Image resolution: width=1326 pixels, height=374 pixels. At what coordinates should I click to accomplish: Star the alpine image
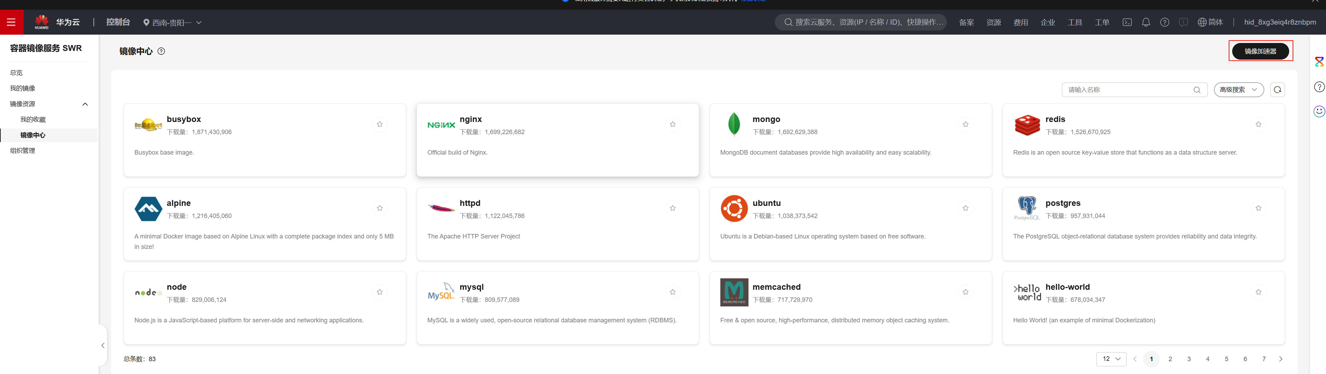pos(379,208)
